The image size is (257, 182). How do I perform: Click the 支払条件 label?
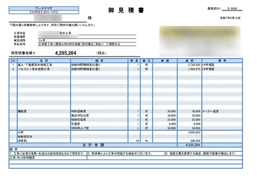19,44
